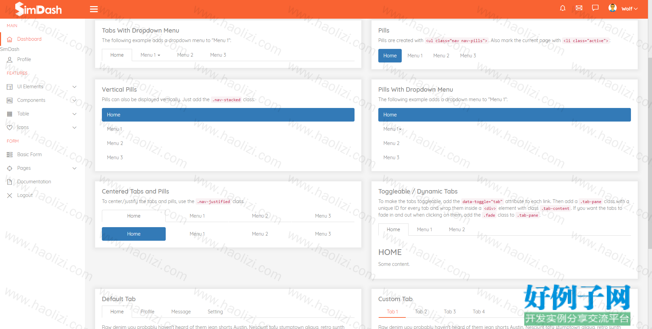Click the Home pill in Pills card
The image size is (652, 329).
390,56
